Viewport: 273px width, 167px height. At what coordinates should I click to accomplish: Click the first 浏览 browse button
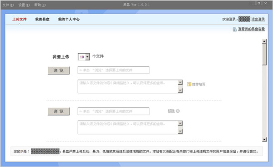click(x=59, y=71)
